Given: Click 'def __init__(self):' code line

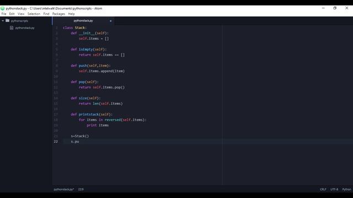Looking at the screenshot, I should point(89,33).
